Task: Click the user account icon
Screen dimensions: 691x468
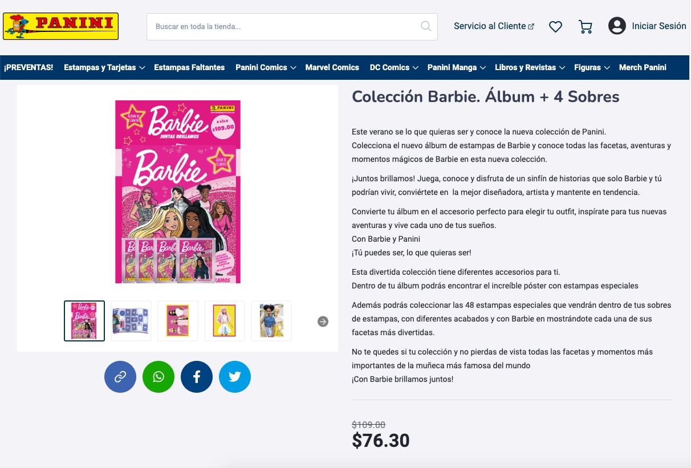Action: coord(617,26)
